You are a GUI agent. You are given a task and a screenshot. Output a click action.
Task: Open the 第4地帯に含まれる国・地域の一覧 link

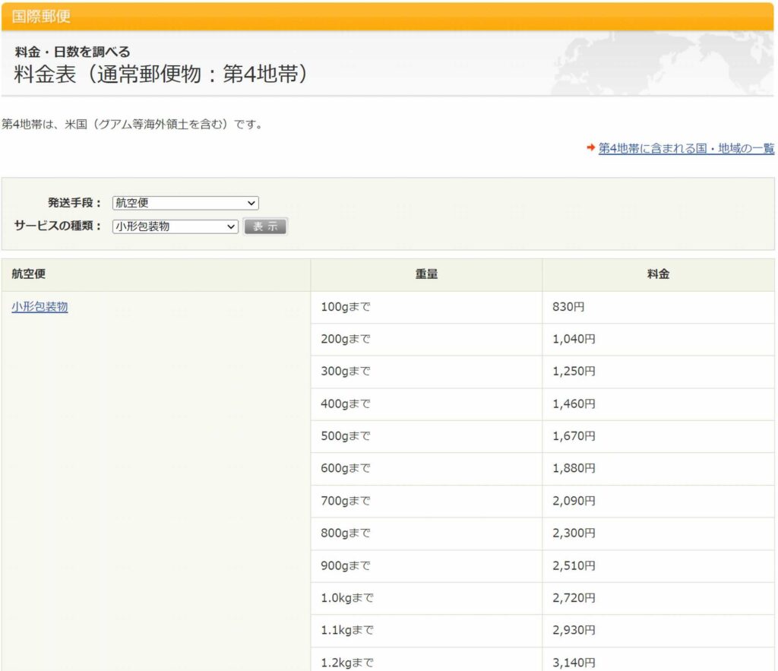click(686, 148)
